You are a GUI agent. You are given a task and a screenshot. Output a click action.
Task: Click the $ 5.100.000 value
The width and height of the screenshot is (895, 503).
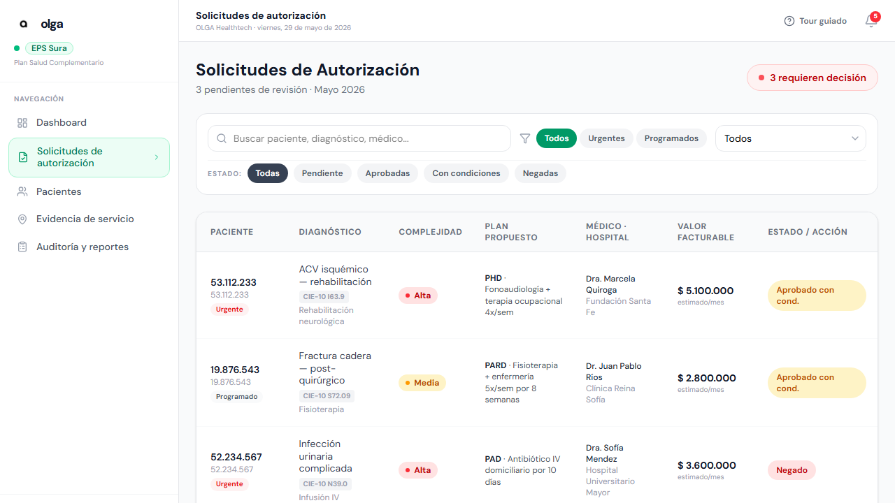click(706, 291)
